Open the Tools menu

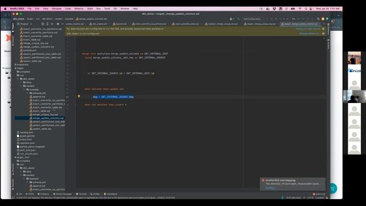pyautogui.click(x=107, y=9)
